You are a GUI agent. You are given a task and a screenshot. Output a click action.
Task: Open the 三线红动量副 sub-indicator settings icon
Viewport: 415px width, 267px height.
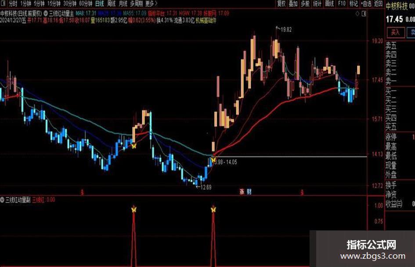point(2,200)
